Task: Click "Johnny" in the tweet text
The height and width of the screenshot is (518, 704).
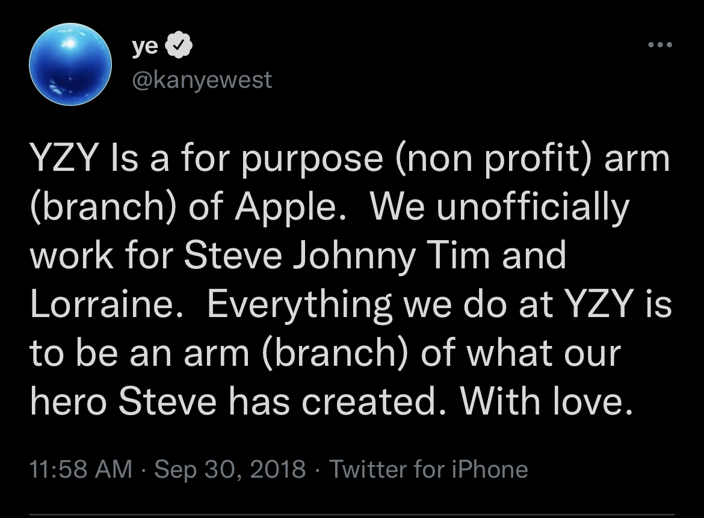Action: pyautogui.click(x=354, y=256)
